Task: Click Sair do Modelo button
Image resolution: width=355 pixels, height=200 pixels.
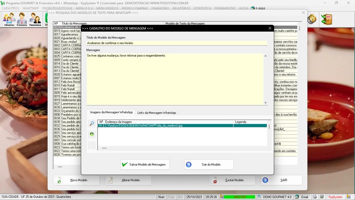Action: [209, 164]
